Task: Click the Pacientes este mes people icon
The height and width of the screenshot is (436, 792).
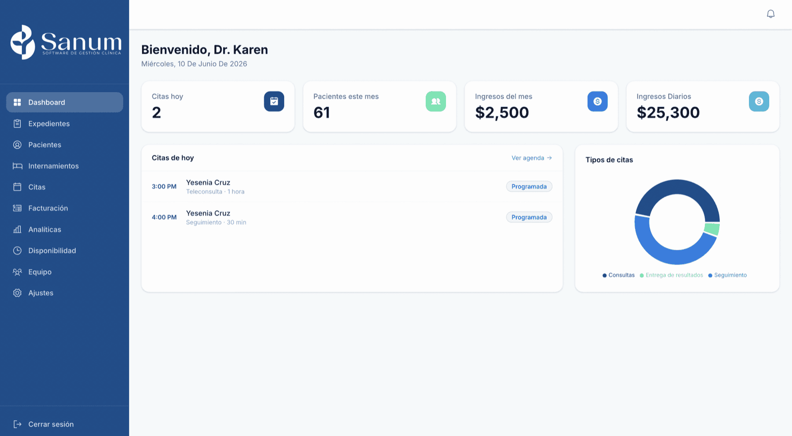Action: [436, 102]
